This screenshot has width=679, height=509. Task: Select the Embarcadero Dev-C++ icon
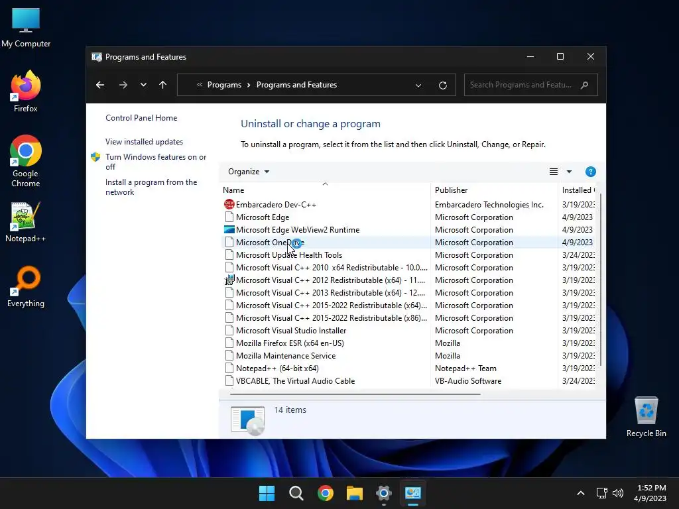(x=229, y=204)
